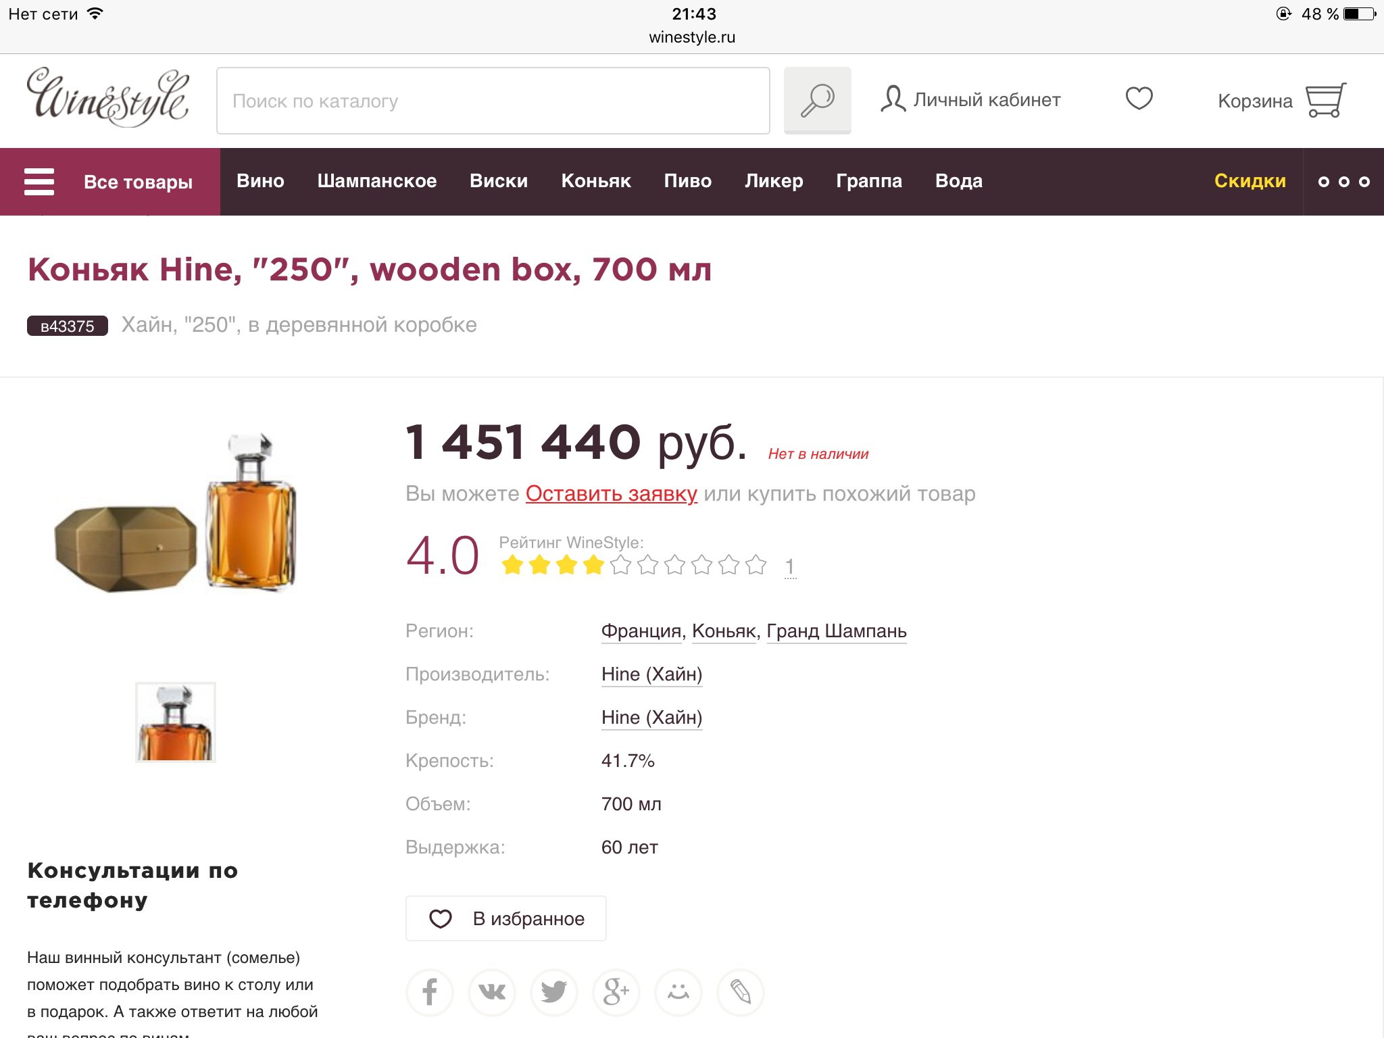Click the smiley face share icon
This screenshot has width=1384, height=1038.
pyautogui.click(x=678, y=992)
